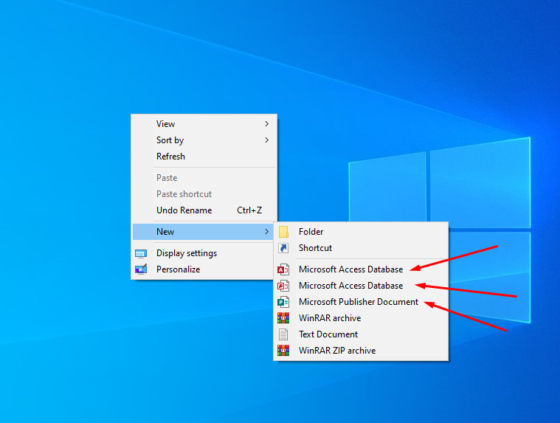Click the Text Document page icon
This screenshot has height=423, width=560.
click(283, 334)
